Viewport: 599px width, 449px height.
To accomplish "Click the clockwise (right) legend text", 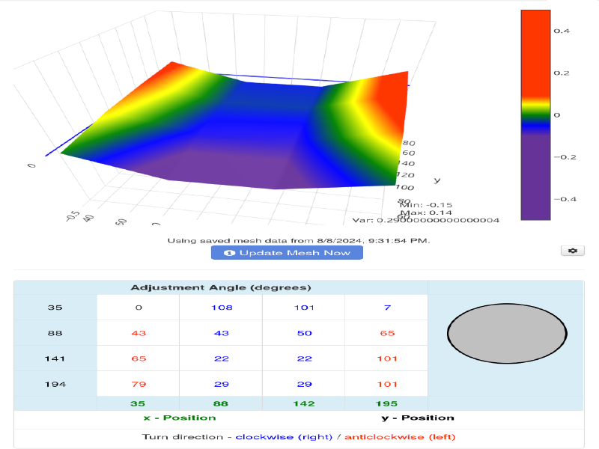I will 284,437.
